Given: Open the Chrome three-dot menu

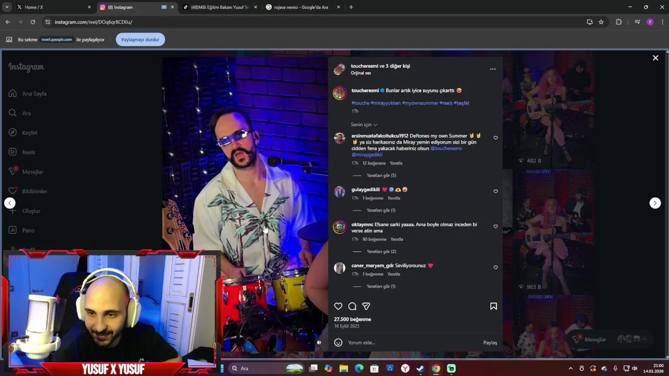Looking at the screenshot, I should tap(662, 22).
